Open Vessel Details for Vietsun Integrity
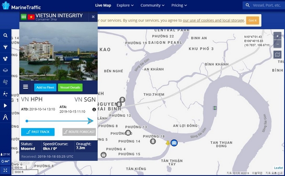285x176 pixels. [70, 87]
